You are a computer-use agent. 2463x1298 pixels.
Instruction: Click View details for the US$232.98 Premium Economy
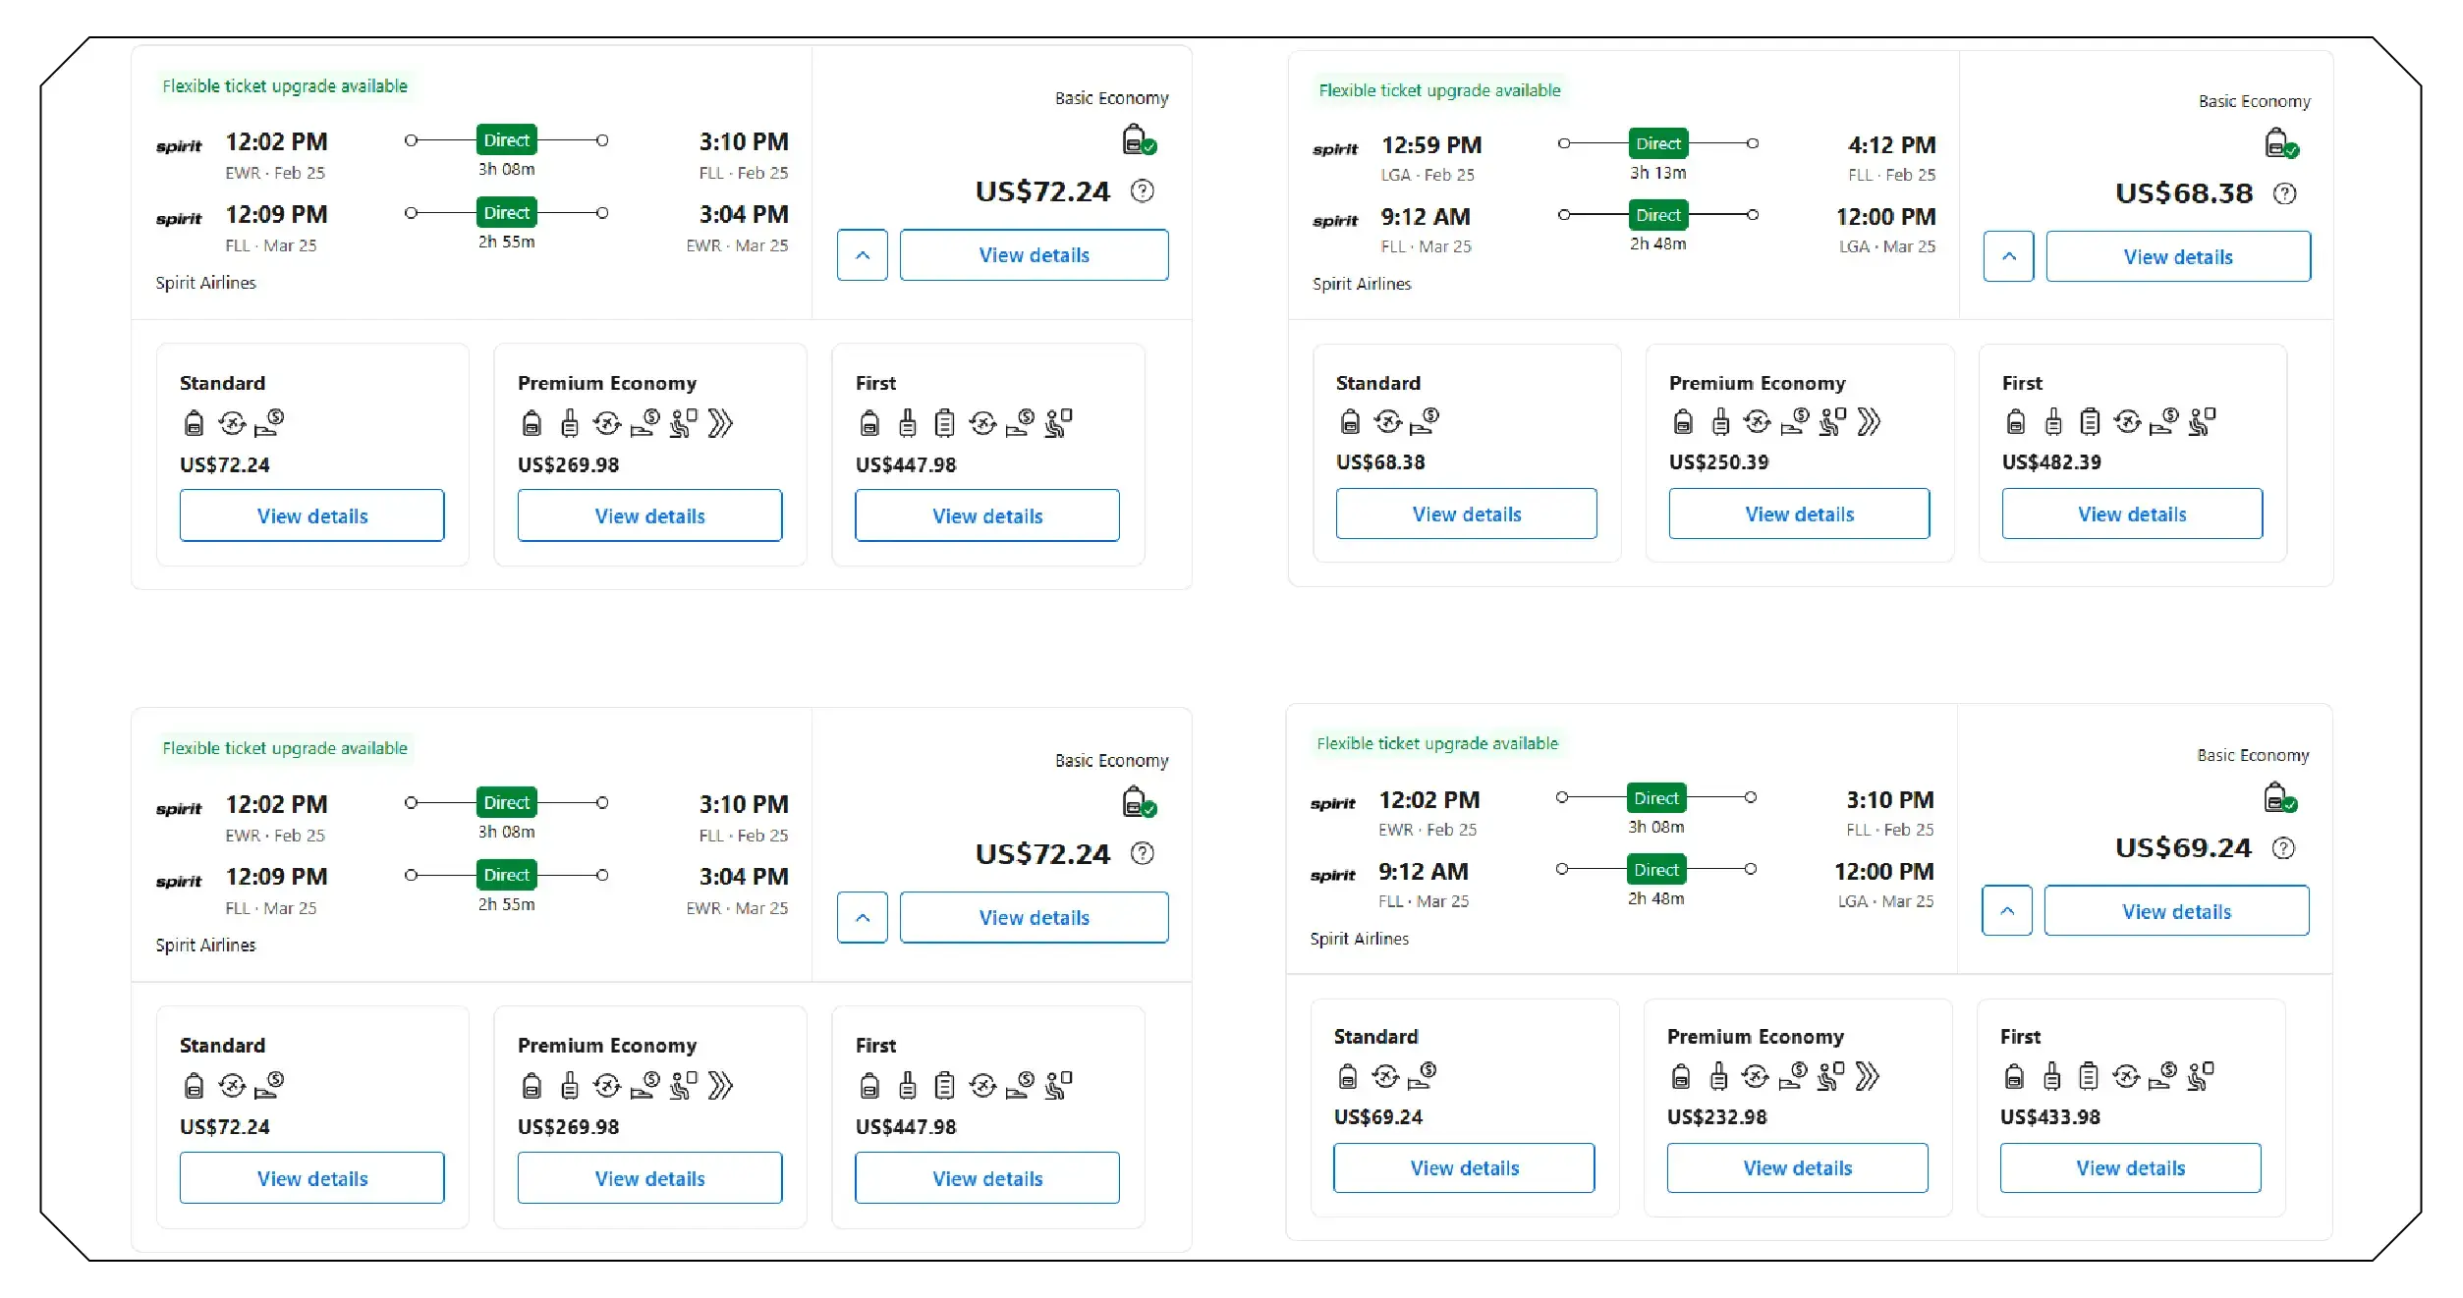point(1797,1167)
